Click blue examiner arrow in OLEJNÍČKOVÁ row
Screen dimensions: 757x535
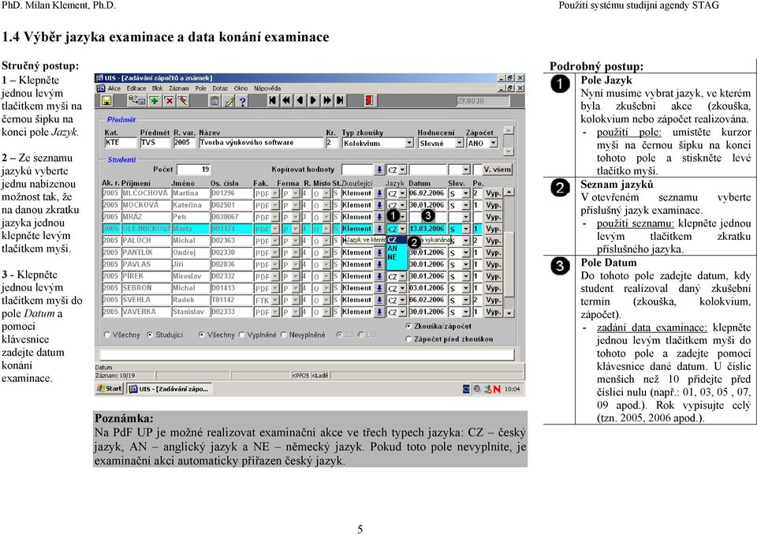coord(379,229)
